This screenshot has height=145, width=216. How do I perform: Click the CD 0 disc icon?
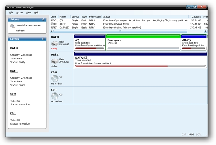click(x=55, y=78)
